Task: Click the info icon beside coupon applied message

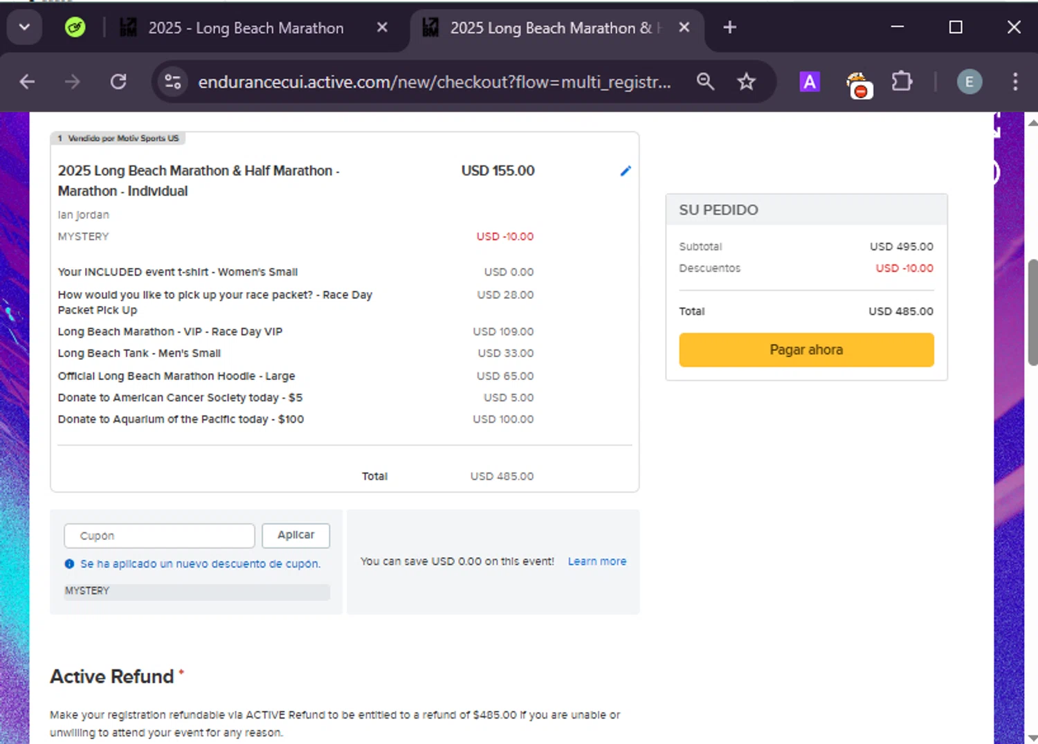Action: (x=69, y=564)
